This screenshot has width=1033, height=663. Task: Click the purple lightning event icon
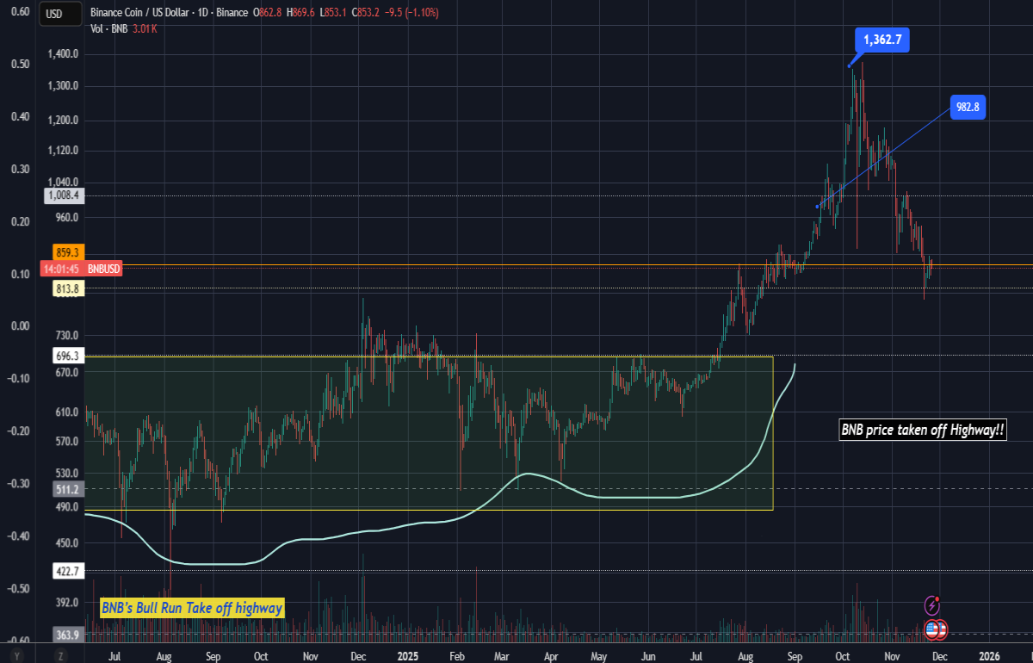931,604
